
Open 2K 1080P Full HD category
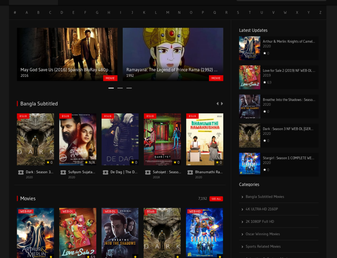tap(260, 222)
